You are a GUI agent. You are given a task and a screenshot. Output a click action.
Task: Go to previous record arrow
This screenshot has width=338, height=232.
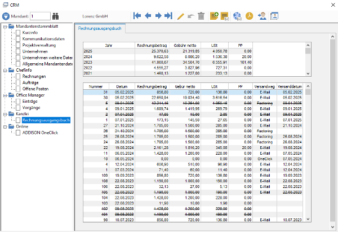click(148, 16)
